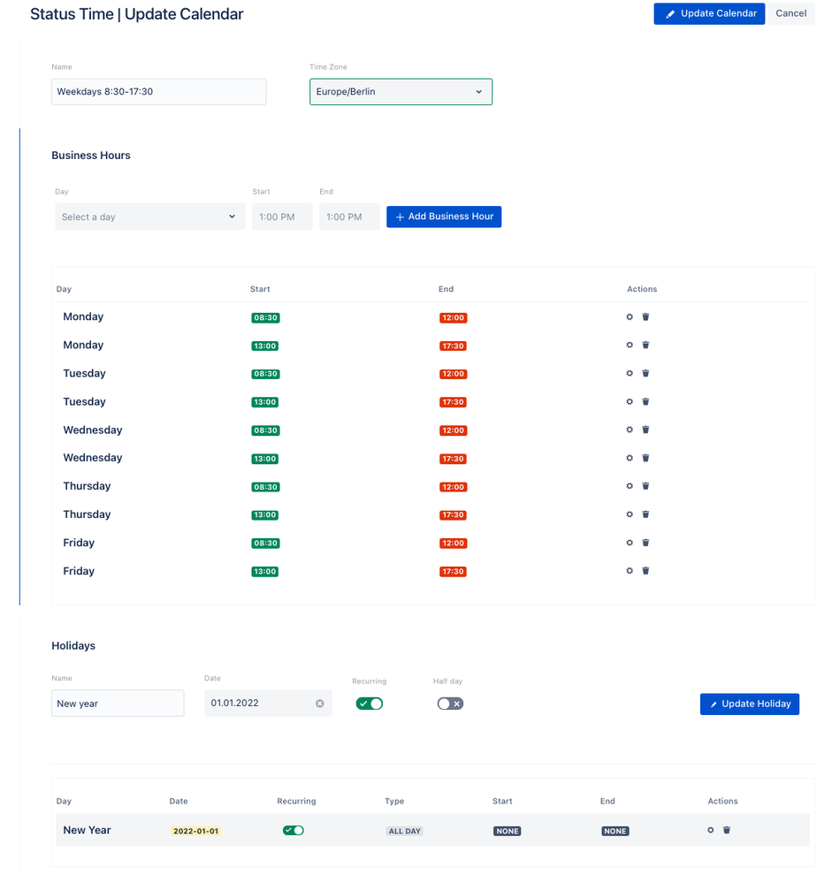Viewport: 839px width, 883px height.
Task: Click the business hour End time field
Action: [349, 217]
